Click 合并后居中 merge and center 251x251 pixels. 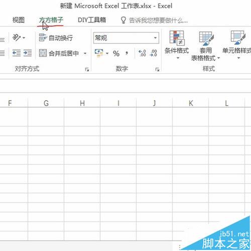click(x=59, y=53)
